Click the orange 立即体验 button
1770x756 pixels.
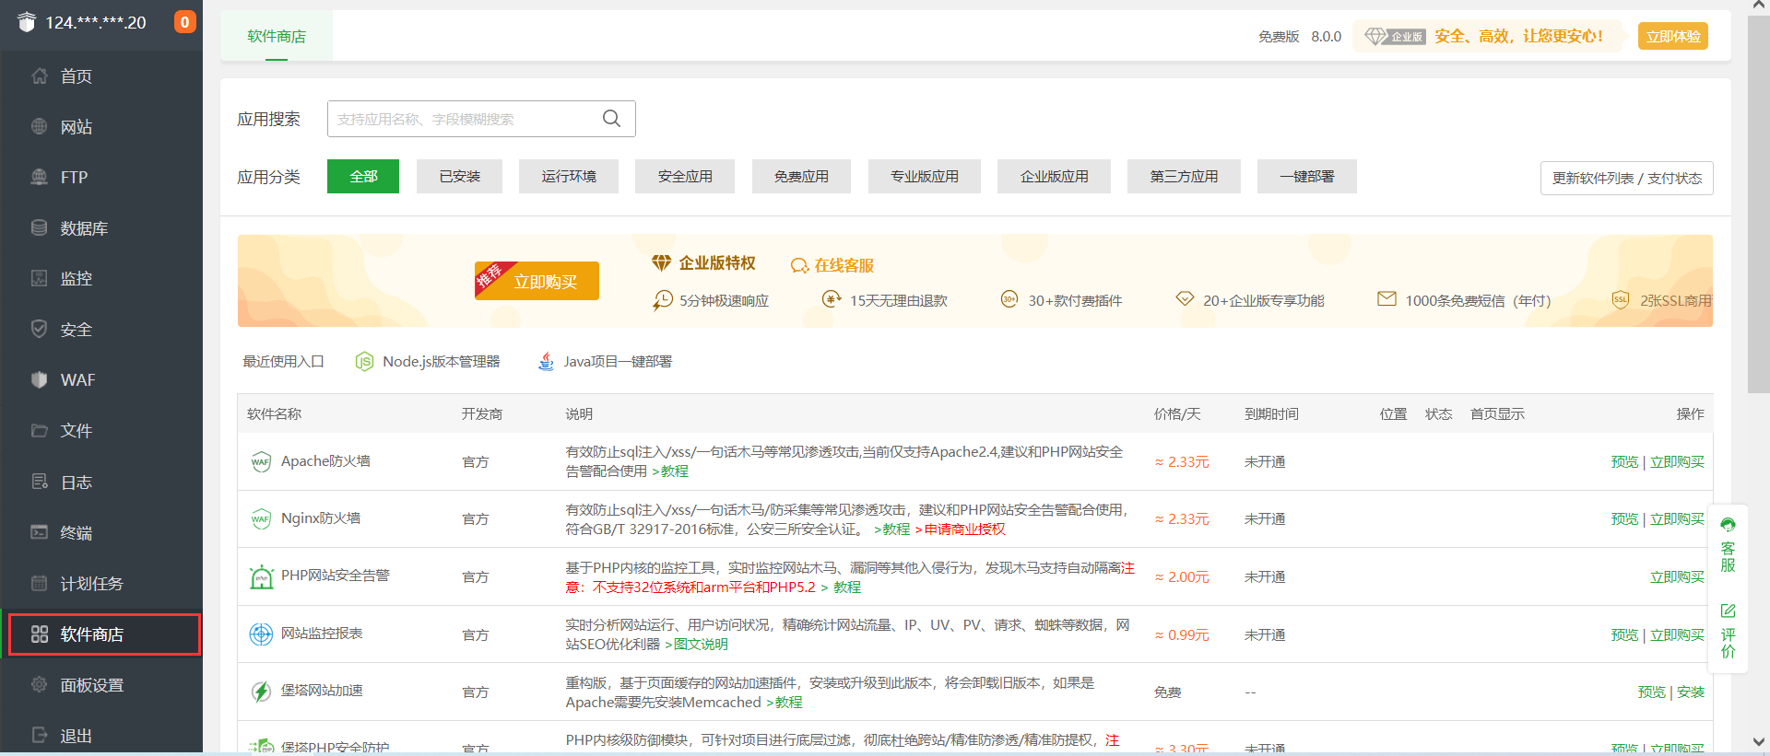tap(1673, 36)
